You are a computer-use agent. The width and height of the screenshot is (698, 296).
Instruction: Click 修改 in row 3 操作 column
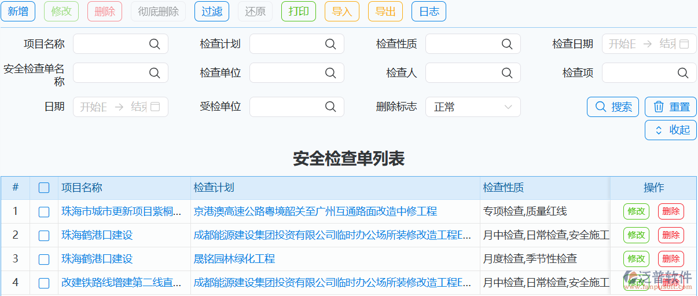pyautogui.click(x=636, y=259)
